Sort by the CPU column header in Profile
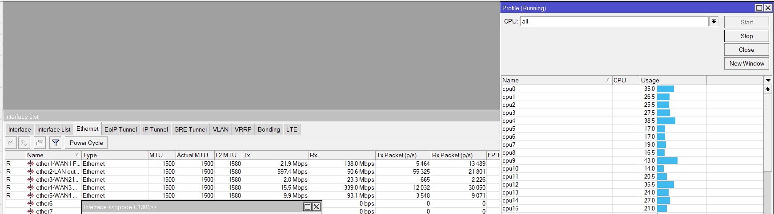Screen dimensions: 774x214 point(626,80)
